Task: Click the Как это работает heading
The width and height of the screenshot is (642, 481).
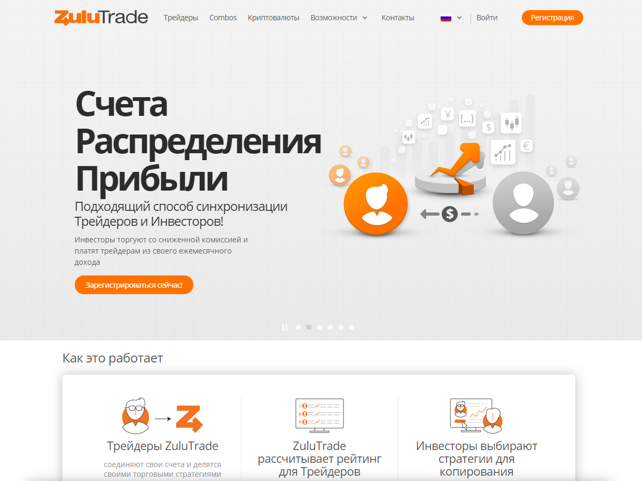Action: [113, 358]
